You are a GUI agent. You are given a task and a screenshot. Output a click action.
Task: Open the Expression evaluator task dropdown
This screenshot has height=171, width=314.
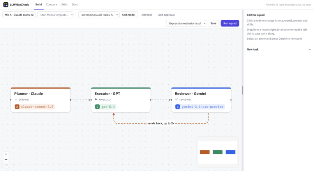[x=186, y=23]
